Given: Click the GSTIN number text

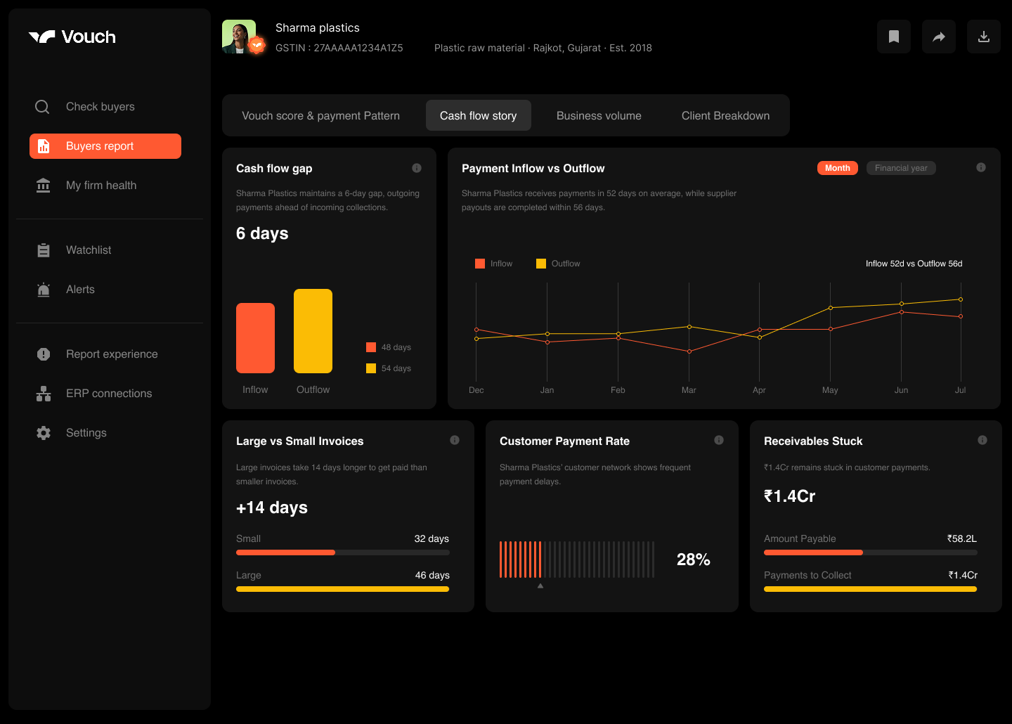Looking at the screenshot, I should pos(339,48).
